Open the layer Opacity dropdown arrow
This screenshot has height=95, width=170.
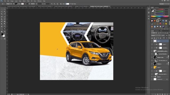click(169, 35)
